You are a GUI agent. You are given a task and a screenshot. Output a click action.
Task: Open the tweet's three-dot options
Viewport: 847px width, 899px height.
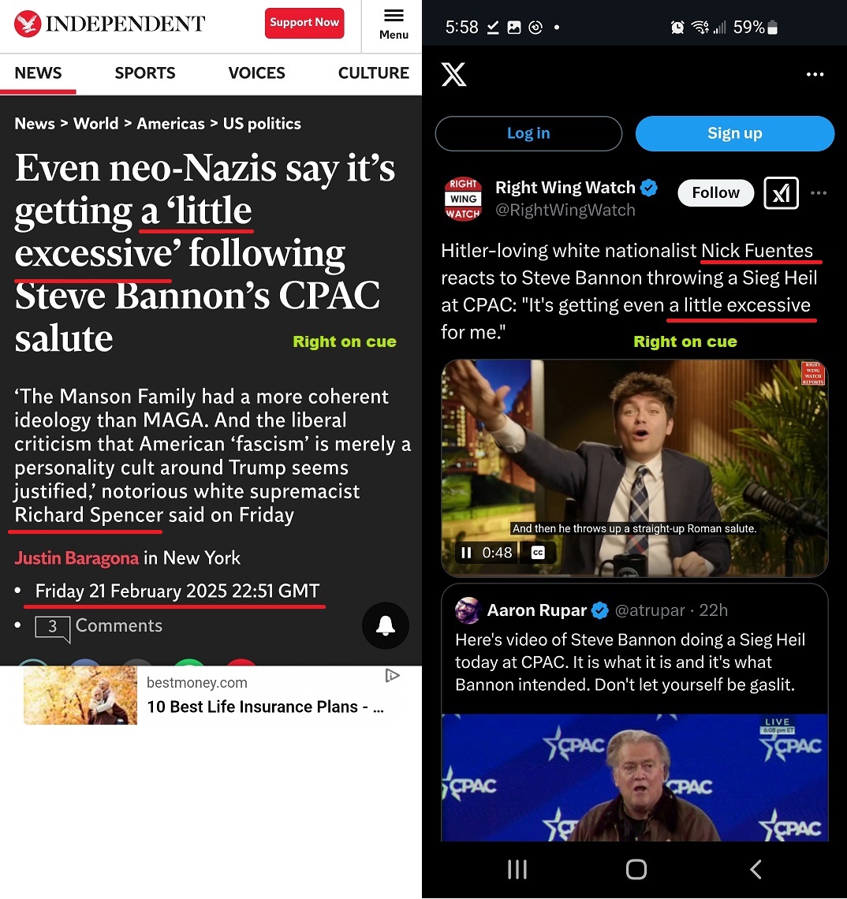tap(819, 193)
